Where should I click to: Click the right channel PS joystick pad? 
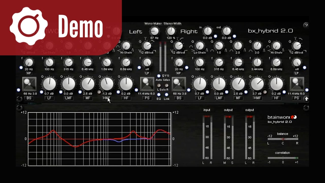click(297, 84)
